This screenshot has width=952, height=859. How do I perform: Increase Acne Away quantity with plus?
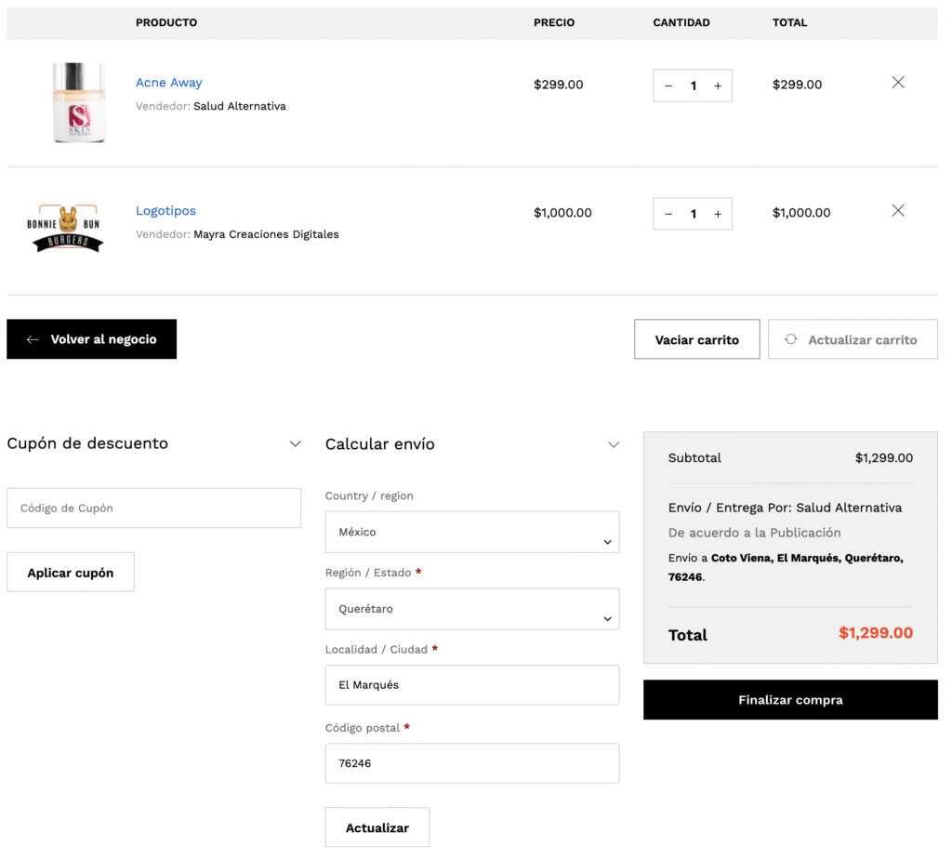pos(718,86)
